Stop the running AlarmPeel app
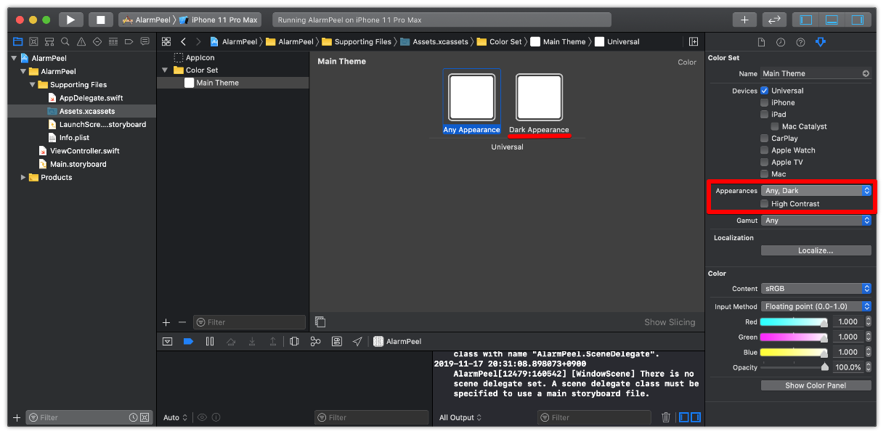This screenshot has height=434, width=886. tap(101, 20)
